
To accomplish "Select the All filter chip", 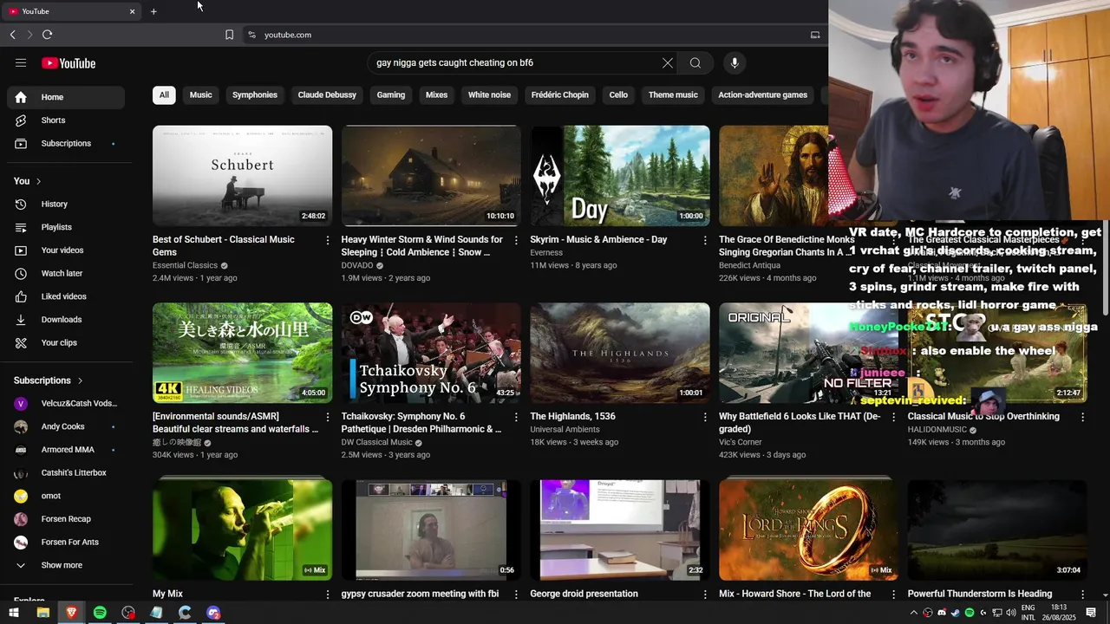I will click(164, 94).
